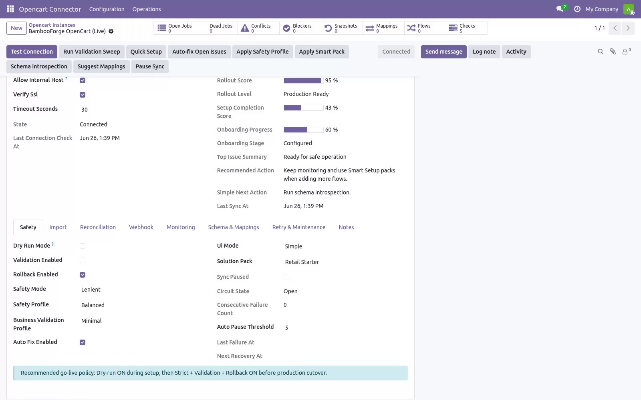
Task: Open the Conflicts warning triangle icon
Action: pos(245,28)
